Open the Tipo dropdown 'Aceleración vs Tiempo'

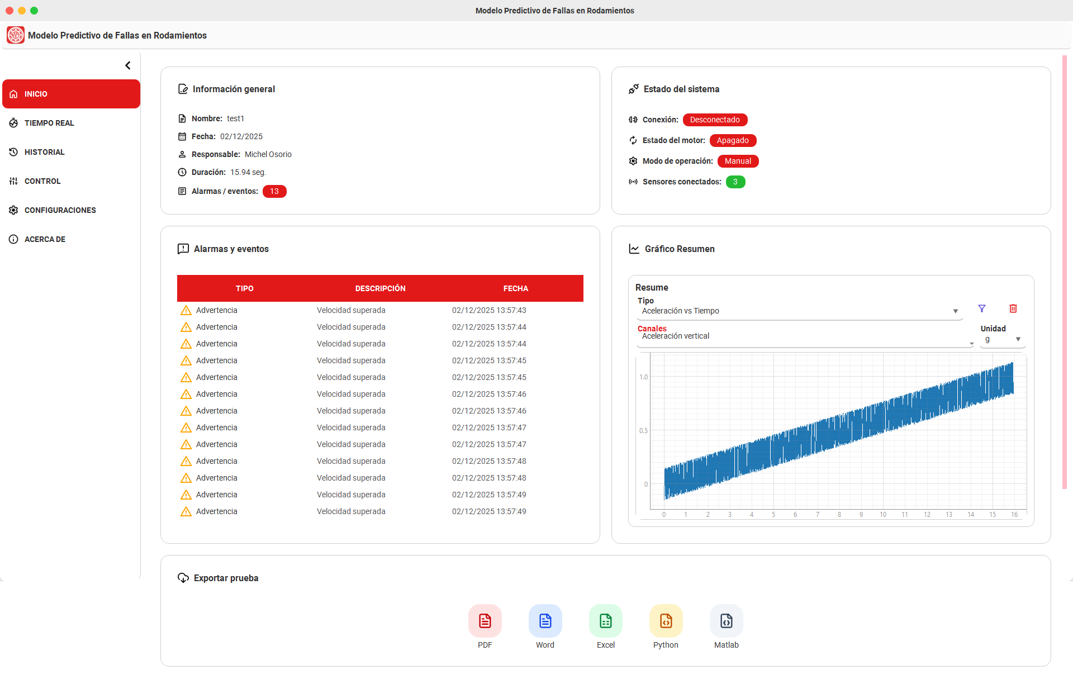coord(799,311)
